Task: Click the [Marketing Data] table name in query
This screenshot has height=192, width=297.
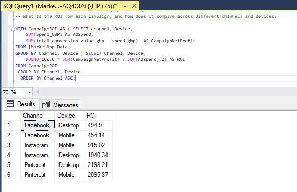Action: [x=49, y=47]
